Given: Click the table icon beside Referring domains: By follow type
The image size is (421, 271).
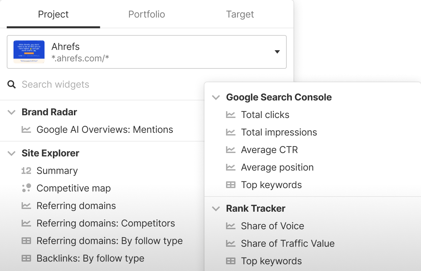Looking at the screenshot, I should click(x=27, y=241).
